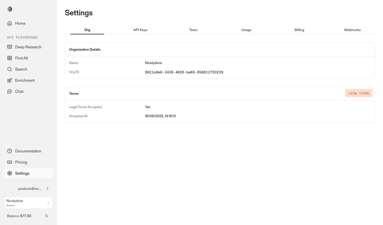This screenshot has height=225, width=383.
Task: Click the Find All table icon
Action: coord(10,58)
